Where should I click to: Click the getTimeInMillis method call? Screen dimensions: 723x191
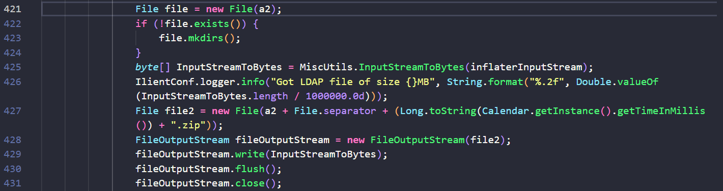click(x=661, y=111)
